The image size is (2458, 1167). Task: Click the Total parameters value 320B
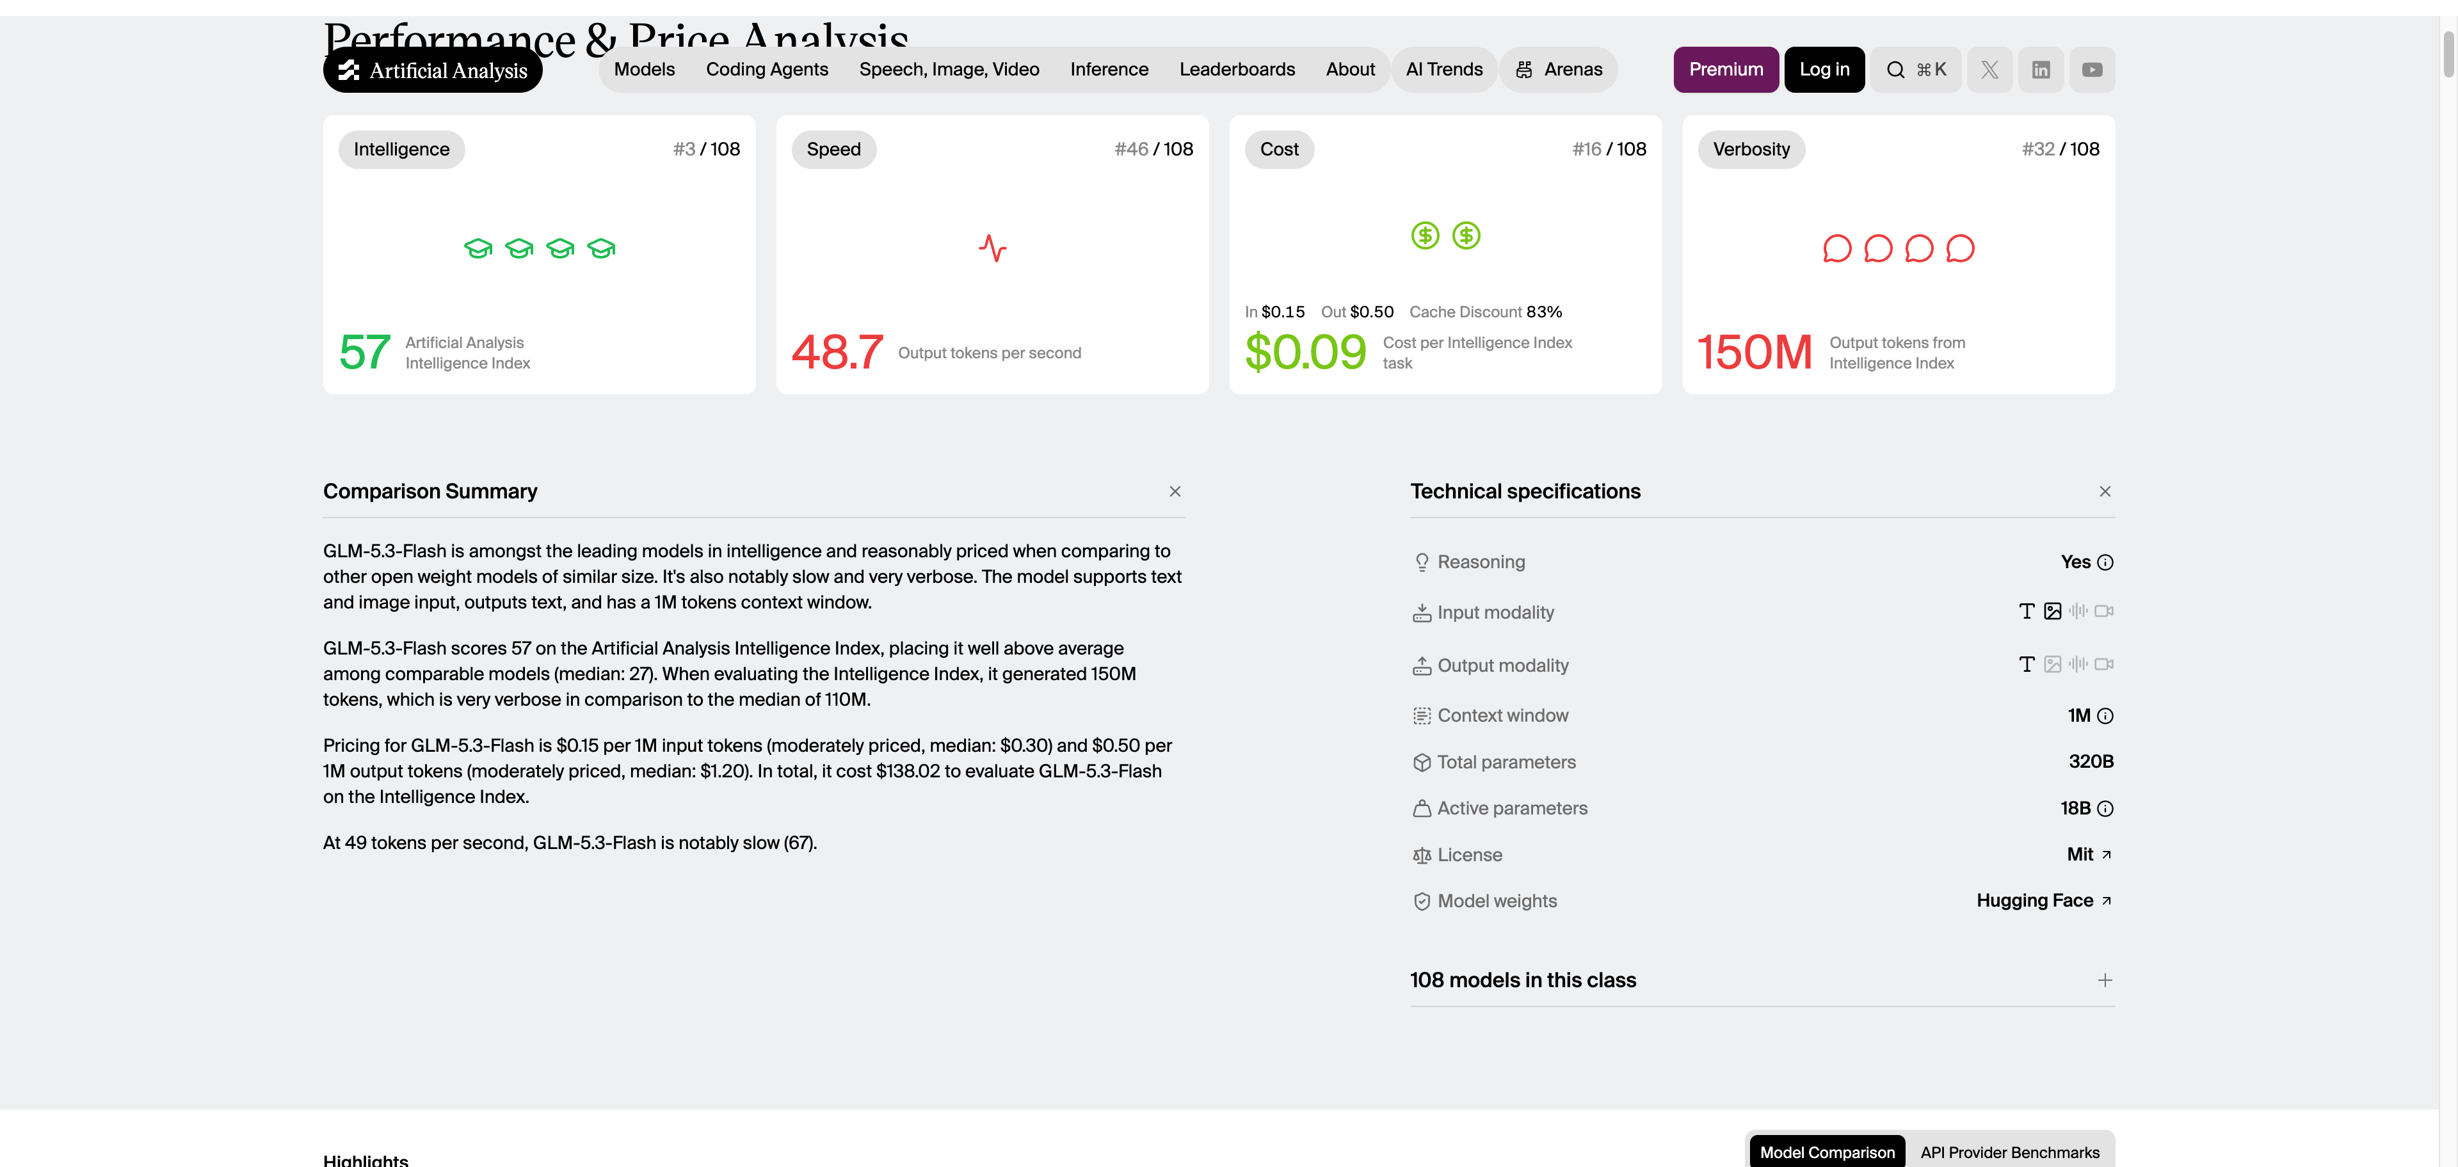tap(2091, 762)
